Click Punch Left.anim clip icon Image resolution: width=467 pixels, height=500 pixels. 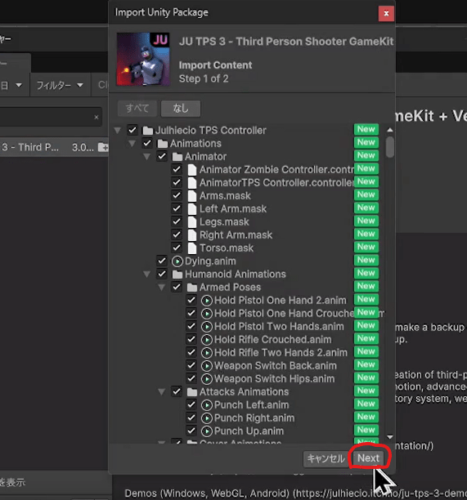[207, 405]
